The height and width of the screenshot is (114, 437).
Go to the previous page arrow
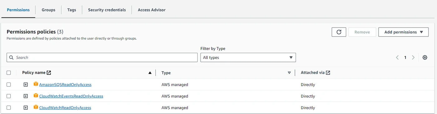pos(397,57)
